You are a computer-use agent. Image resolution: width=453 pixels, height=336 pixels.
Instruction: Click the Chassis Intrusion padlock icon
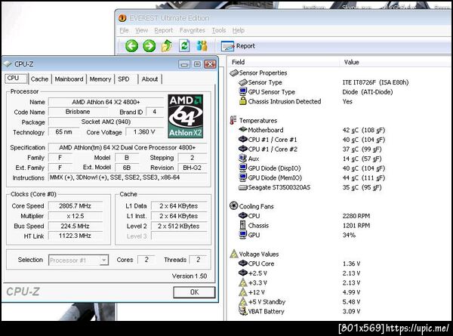[x=242, y=101]
